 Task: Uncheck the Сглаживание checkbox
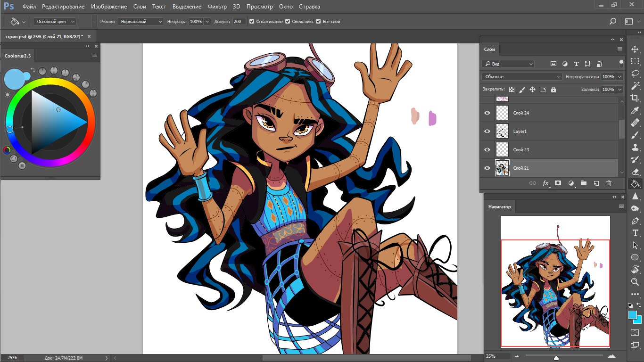point(252,22)
